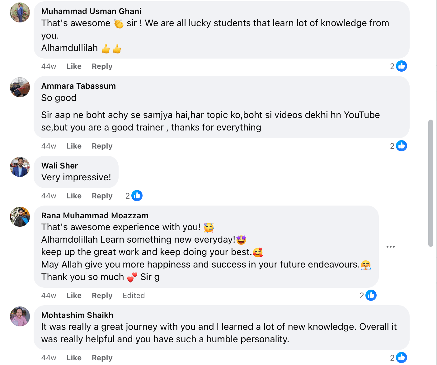
Task: Open Wali Sher's profile name link
Action: pyautogui.click(x=59, y=166)
